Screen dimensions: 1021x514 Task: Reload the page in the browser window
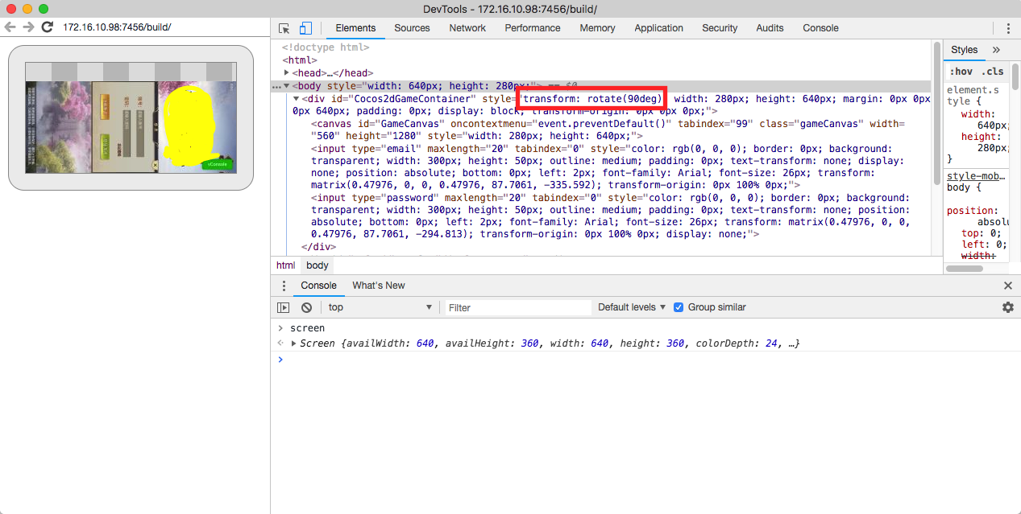(48, 27)
